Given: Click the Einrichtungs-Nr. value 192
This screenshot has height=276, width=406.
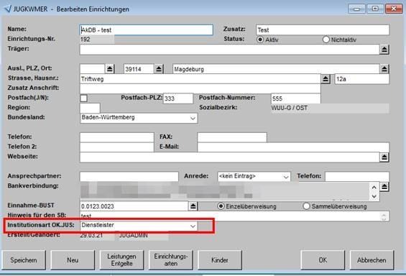Looking at the screenshot, I should pos(86,40).
